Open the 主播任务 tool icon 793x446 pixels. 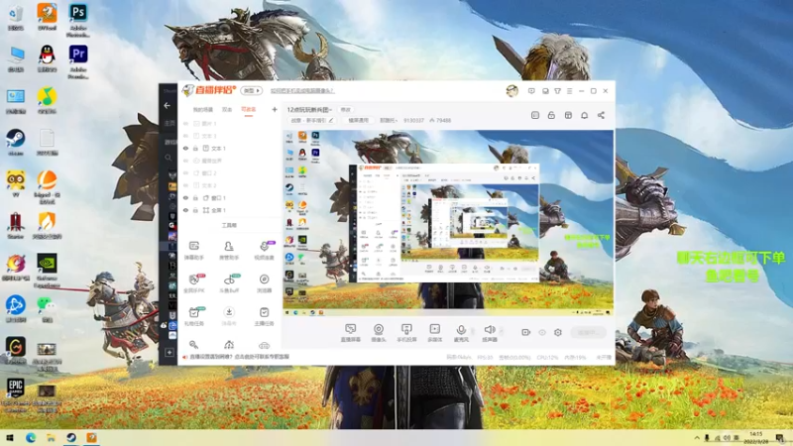coord(264,316)
